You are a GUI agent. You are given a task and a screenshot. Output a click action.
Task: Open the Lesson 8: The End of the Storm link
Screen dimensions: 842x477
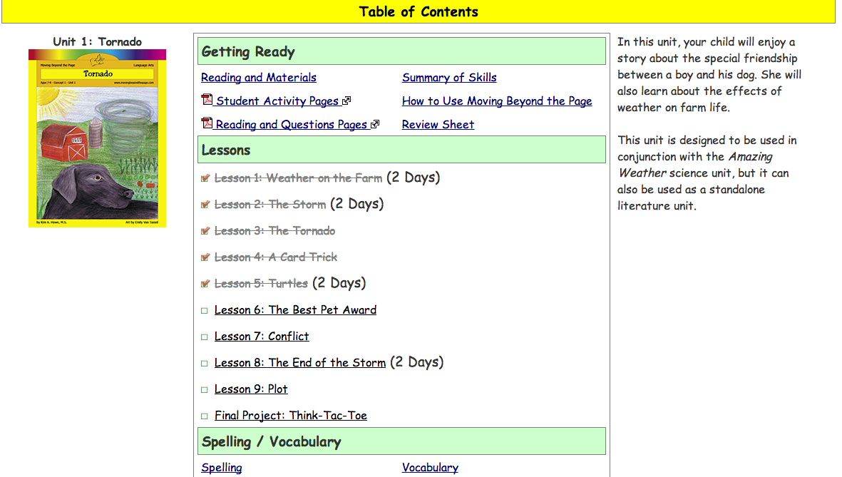click(x=299, y=363)
